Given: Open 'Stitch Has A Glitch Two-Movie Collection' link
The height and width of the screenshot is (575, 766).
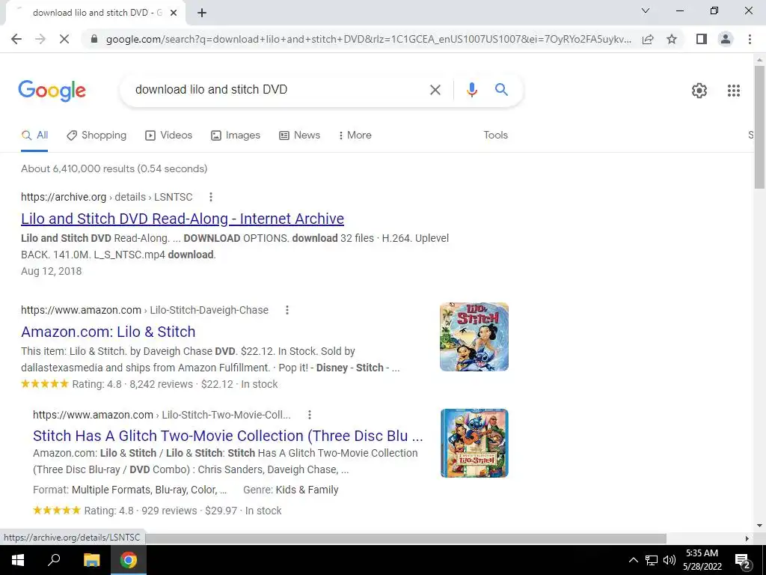Looking at the screenshot, I should [x=227, y=436].
